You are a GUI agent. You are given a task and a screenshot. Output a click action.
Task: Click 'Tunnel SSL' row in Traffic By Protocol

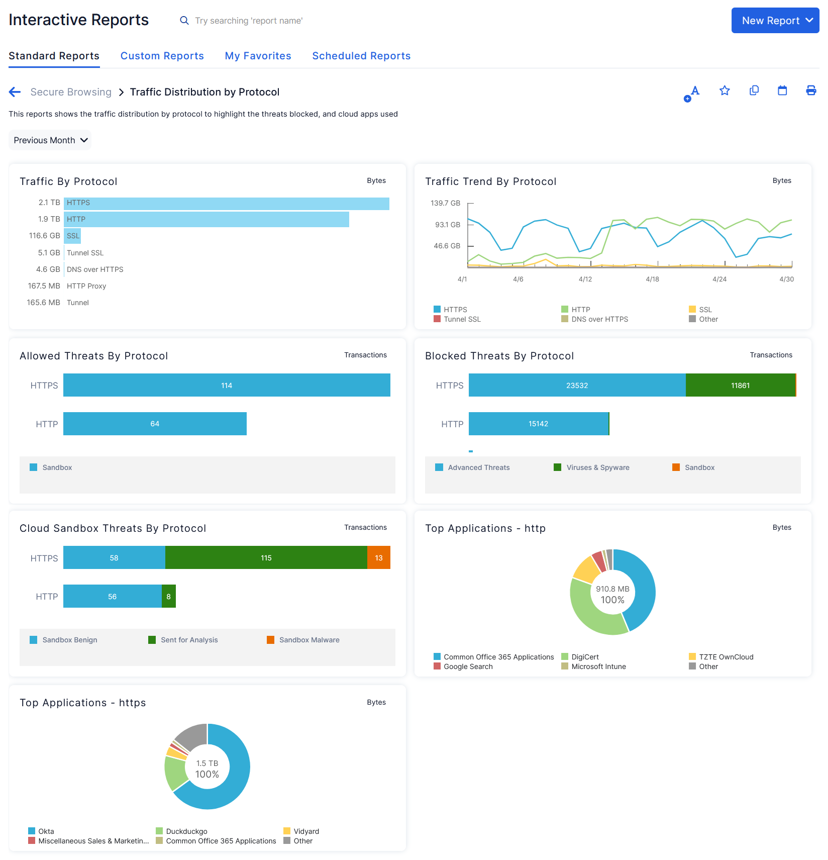(85, 253)
